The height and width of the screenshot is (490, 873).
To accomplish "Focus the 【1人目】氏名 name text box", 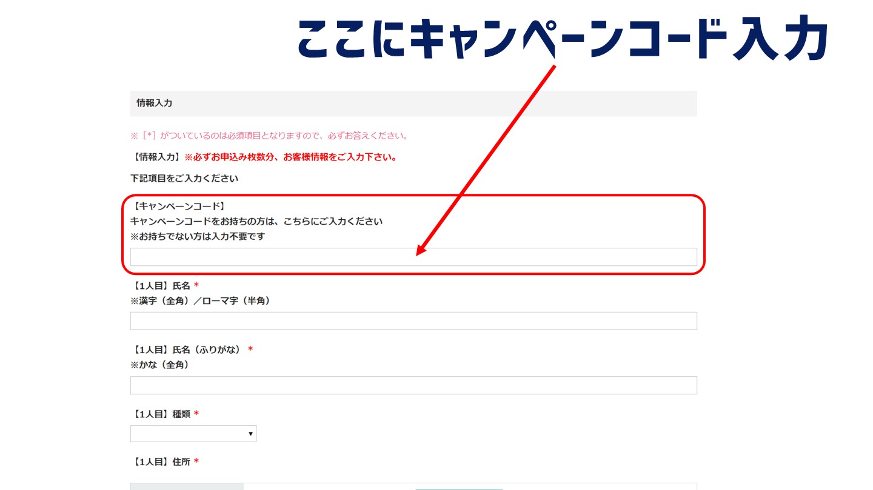I will coord(413,321).
